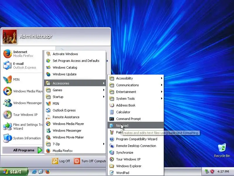Select Windows Messenger in All Programs list
The image size is (234, 176).
click(x=75, y=131)
